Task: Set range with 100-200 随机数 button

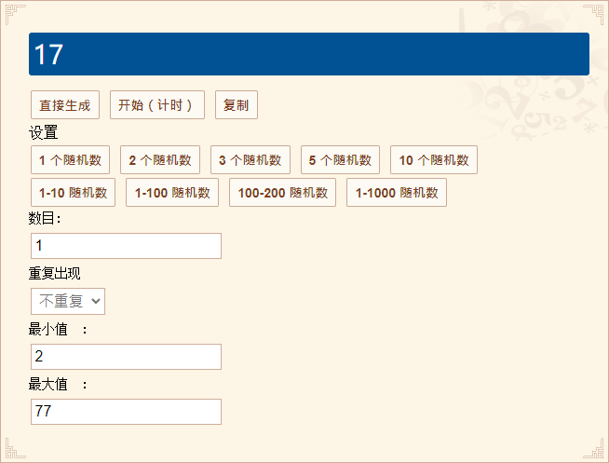Action: coord(282,192)
